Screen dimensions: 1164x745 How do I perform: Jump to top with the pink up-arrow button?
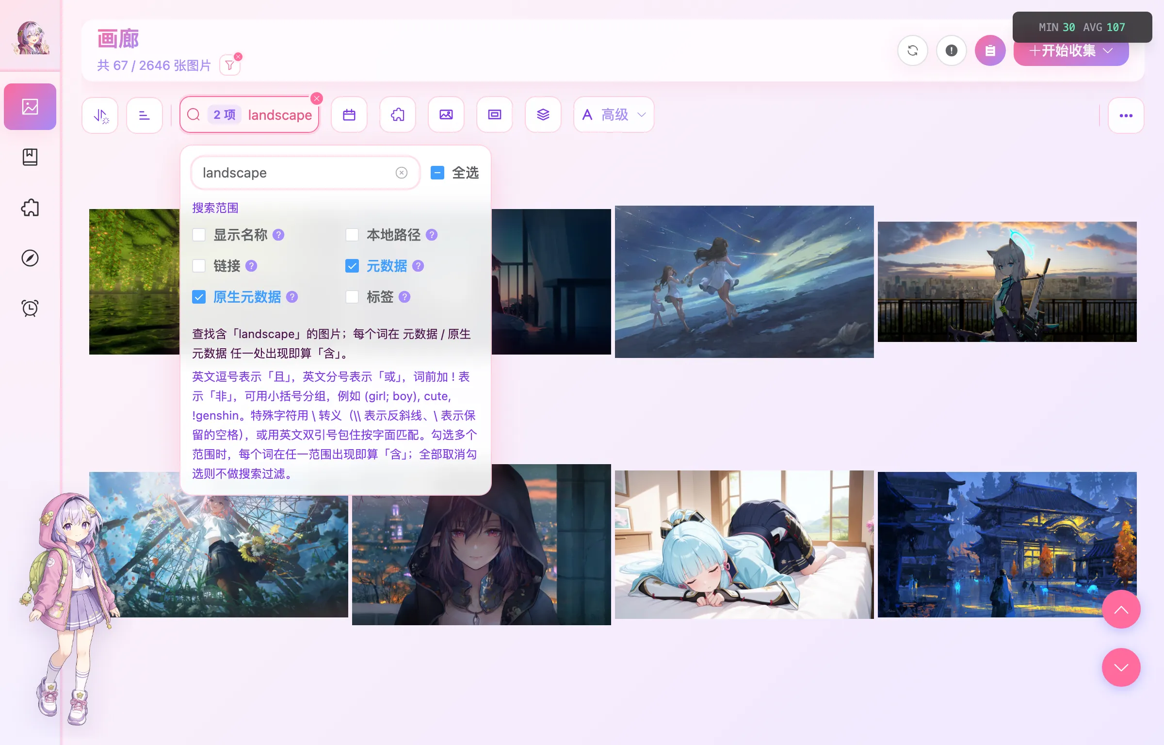pyautogui.click(x=1121, y=609)
